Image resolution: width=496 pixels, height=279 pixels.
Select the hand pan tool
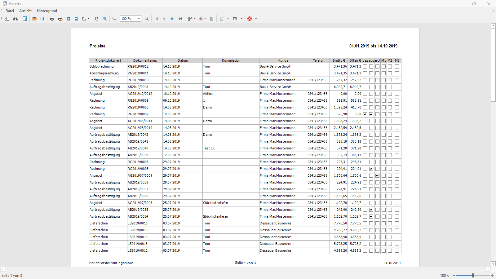[x=97, y=19]
